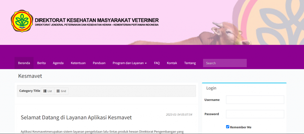Go to the Kontak page
304x134 pixels.
172,63
